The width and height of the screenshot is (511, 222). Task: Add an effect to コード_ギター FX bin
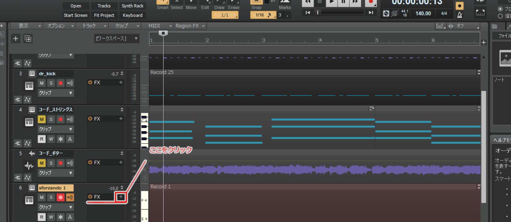click(x=121, y=162)
